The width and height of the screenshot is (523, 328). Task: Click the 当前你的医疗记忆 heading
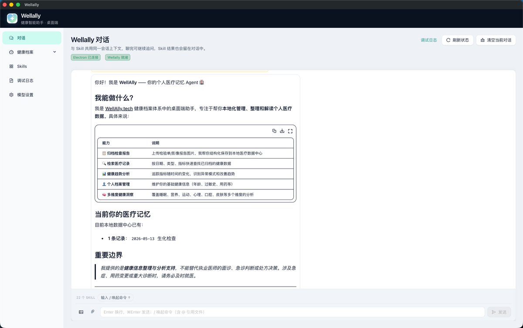122,214
